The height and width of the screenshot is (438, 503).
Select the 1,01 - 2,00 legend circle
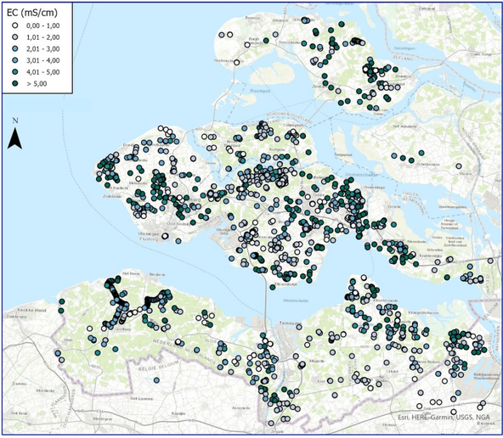tap(14, 37)
